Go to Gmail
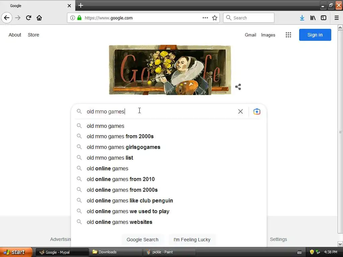 pyautogui.click(x=251, y=35)
